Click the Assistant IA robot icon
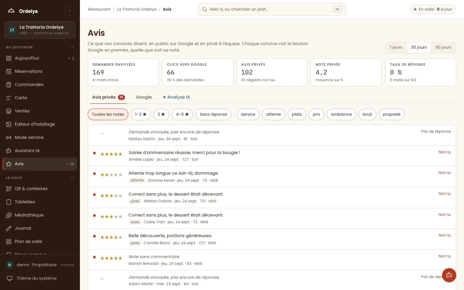This screenshot has height=290, width=464. (9, 151)
